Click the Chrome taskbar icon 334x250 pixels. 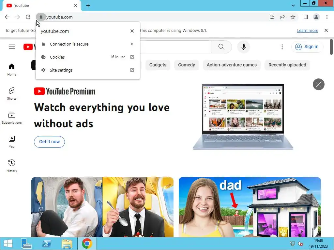click(x=87, y=243)
